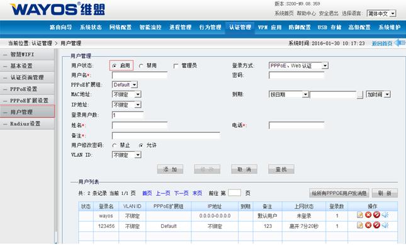Select 禁止 for user password modification
This screenshot has width=406, height=245.
point(114,145)
